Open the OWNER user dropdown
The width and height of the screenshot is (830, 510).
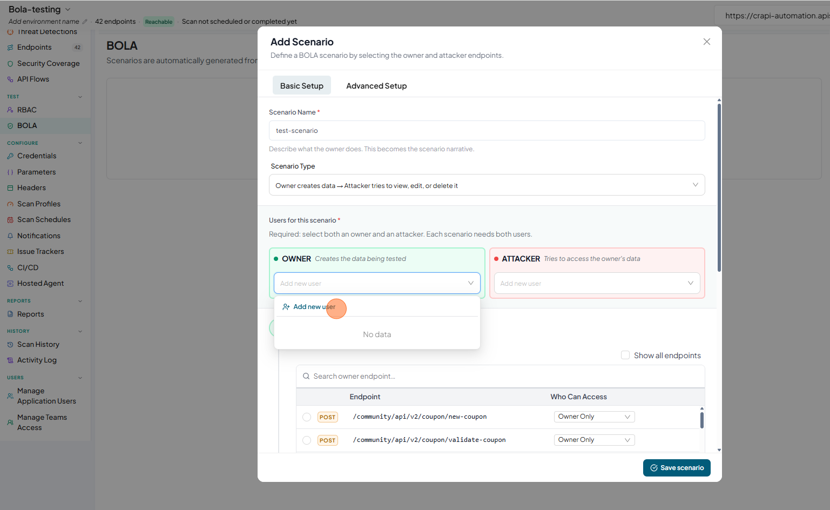pos(377,283)
